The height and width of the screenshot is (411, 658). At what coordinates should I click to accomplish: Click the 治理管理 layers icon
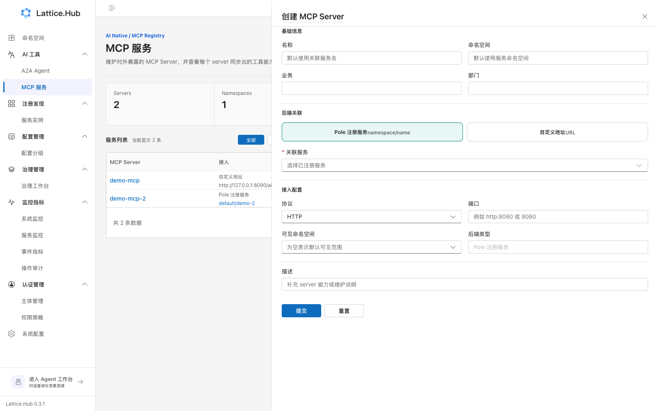(x=12, y=169)
